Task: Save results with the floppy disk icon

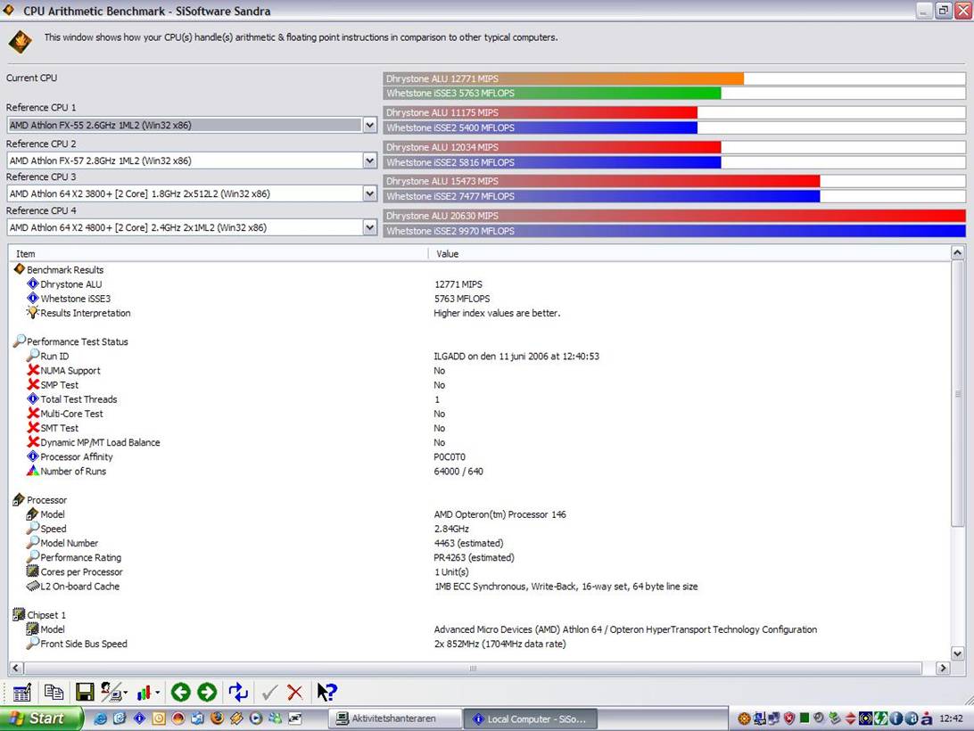Action: (x=85, y=692)
